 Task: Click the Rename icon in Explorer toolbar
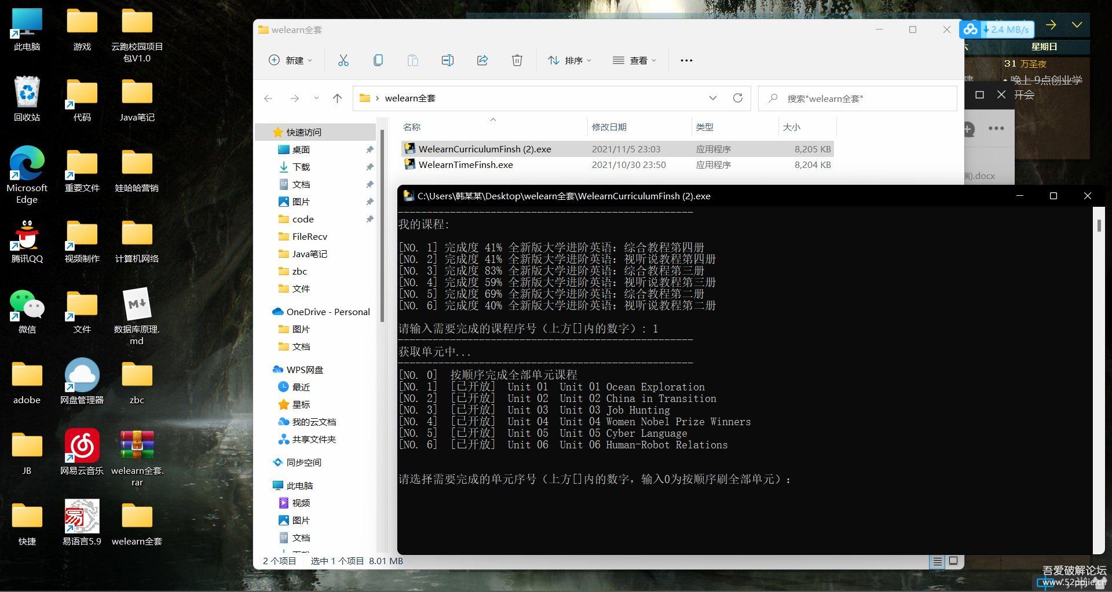pos(447,60)
